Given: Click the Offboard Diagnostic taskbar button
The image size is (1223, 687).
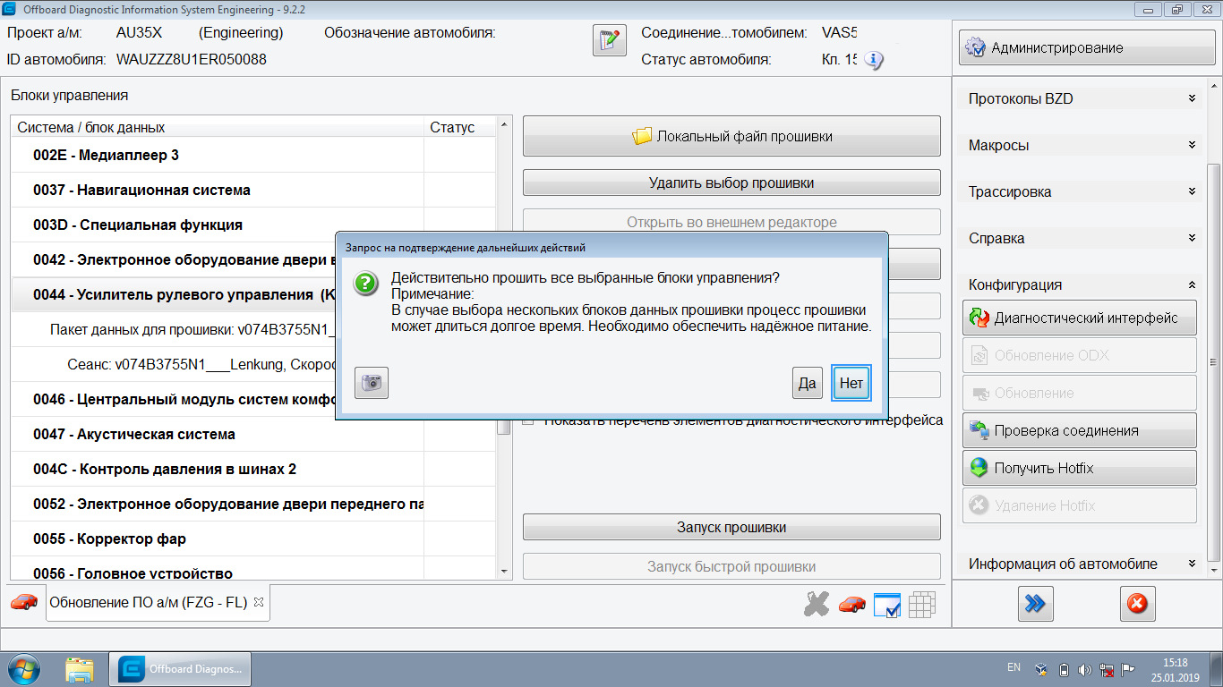Looking at the screenshot, I should click(x=180, y=669).
